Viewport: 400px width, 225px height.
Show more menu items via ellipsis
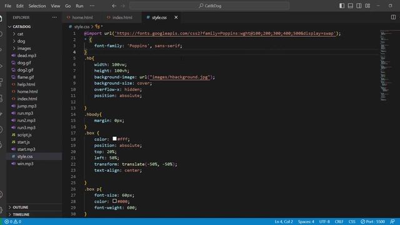[92, 6]
